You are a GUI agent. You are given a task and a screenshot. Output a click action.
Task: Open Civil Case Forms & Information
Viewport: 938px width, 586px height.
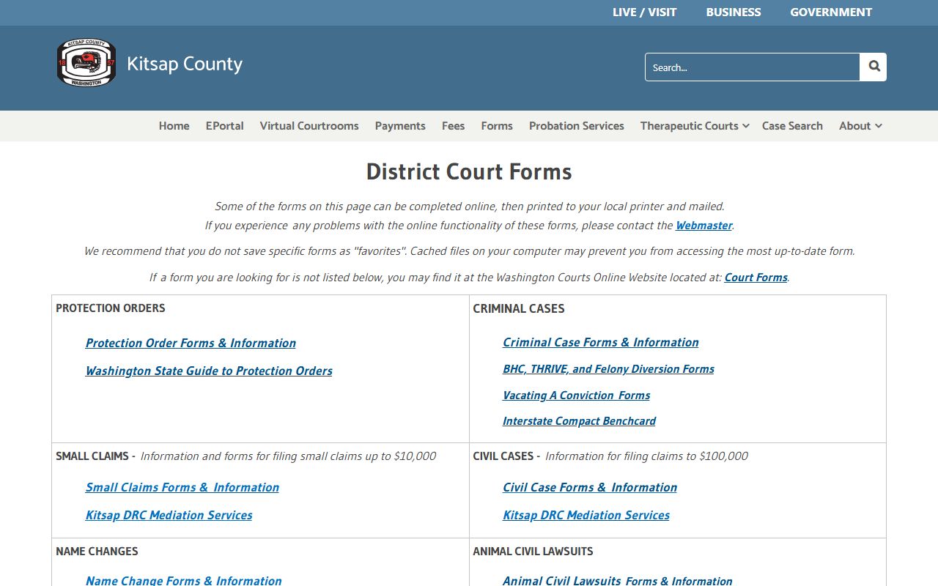tap(590, 487)
